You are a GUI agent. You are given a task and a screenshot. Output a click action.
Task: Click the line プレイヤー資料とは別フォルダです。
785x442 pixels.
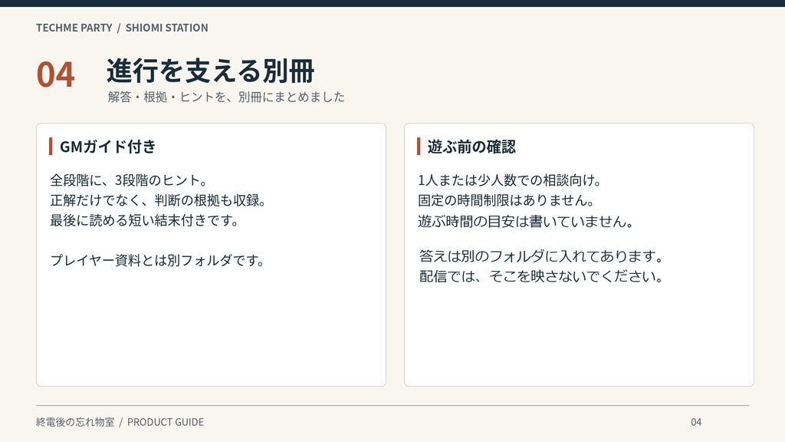(158, 260)
